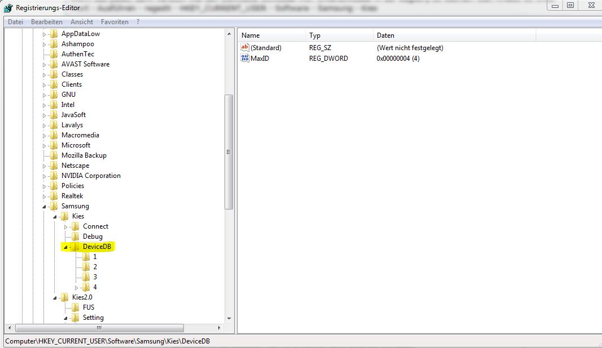This screenshot has width=602, height=348.
Task: Select the Macromedia key label
Action: [80, 135]
